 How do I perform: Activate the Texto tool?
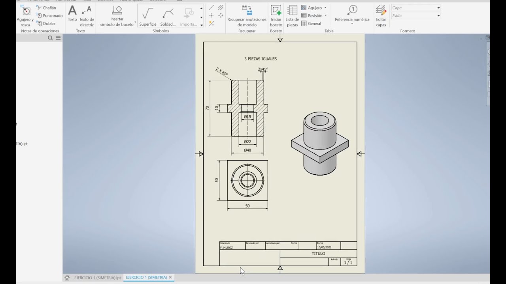72,14
